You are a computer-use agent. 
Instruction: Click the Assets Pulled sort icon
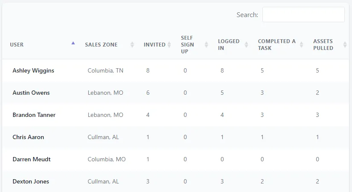(340, 45)
